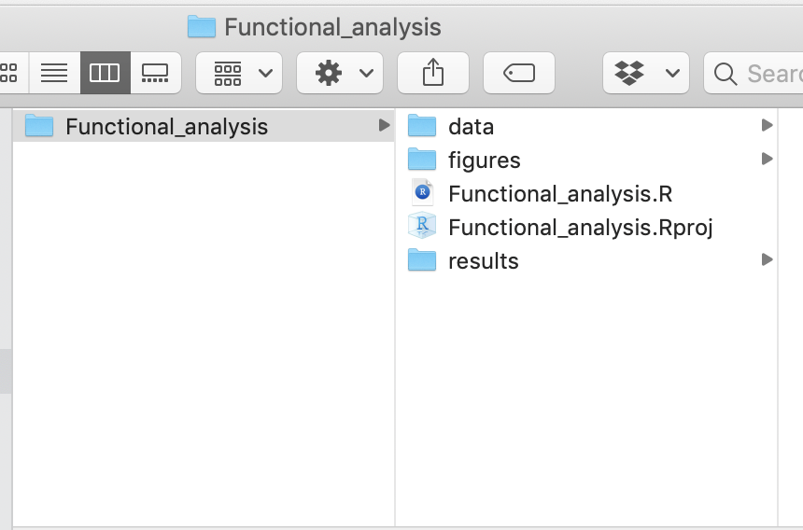
Task: Click the Edit Tags button
Action: coord(519,73)
